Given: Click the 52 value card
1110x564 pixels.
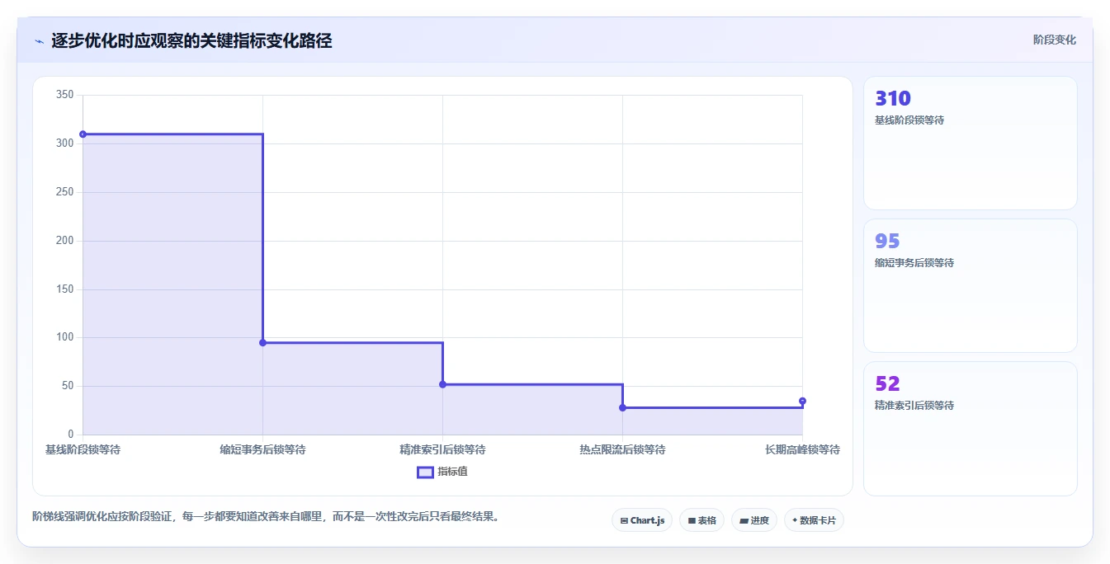Looking at the screenshot, I should (971, 429).
